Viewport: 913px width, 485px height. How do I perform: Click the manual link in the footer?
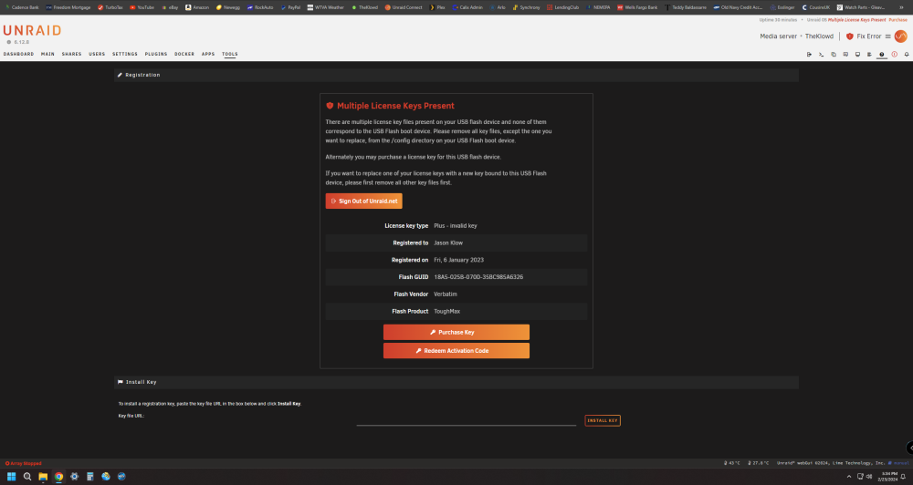pyautogui.click(x=900, y=463)
